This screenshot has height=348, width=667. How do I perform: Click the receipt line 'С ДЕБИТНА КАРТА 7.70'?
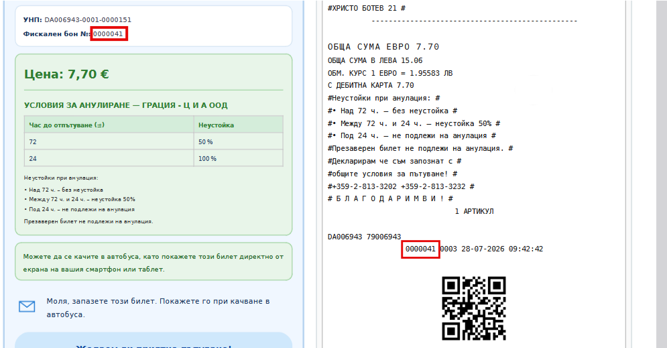(x=371, y=86)
